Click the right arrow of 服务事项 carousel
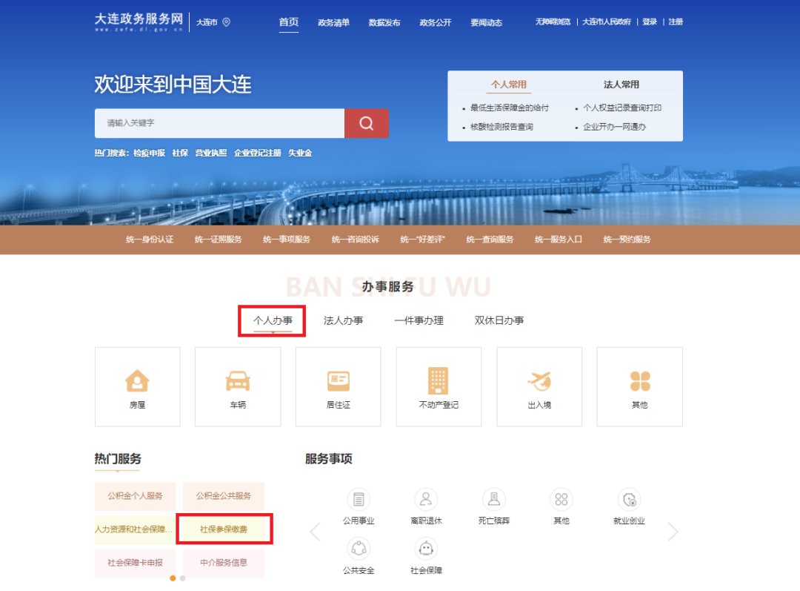Image resolution: width=800 pixels, height=591 pixels. (x=673, y=532)
